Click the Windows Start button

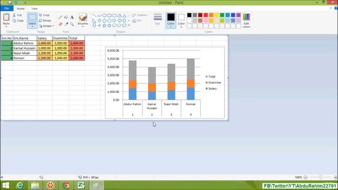click(x=6, y=185)
